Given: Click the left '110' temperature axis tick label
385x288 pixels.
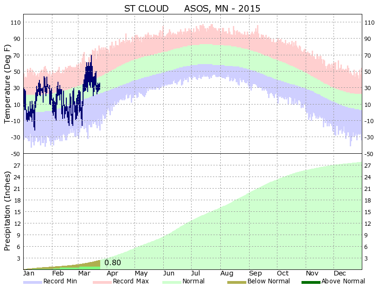Looking at the screenshot, I should click(15, 23).
